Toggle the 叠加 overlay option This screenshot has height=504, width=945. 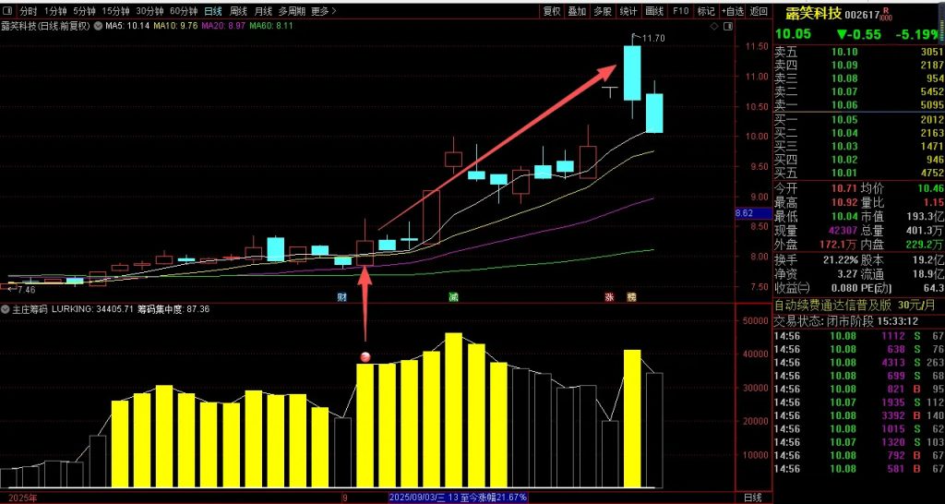point(577,12)
